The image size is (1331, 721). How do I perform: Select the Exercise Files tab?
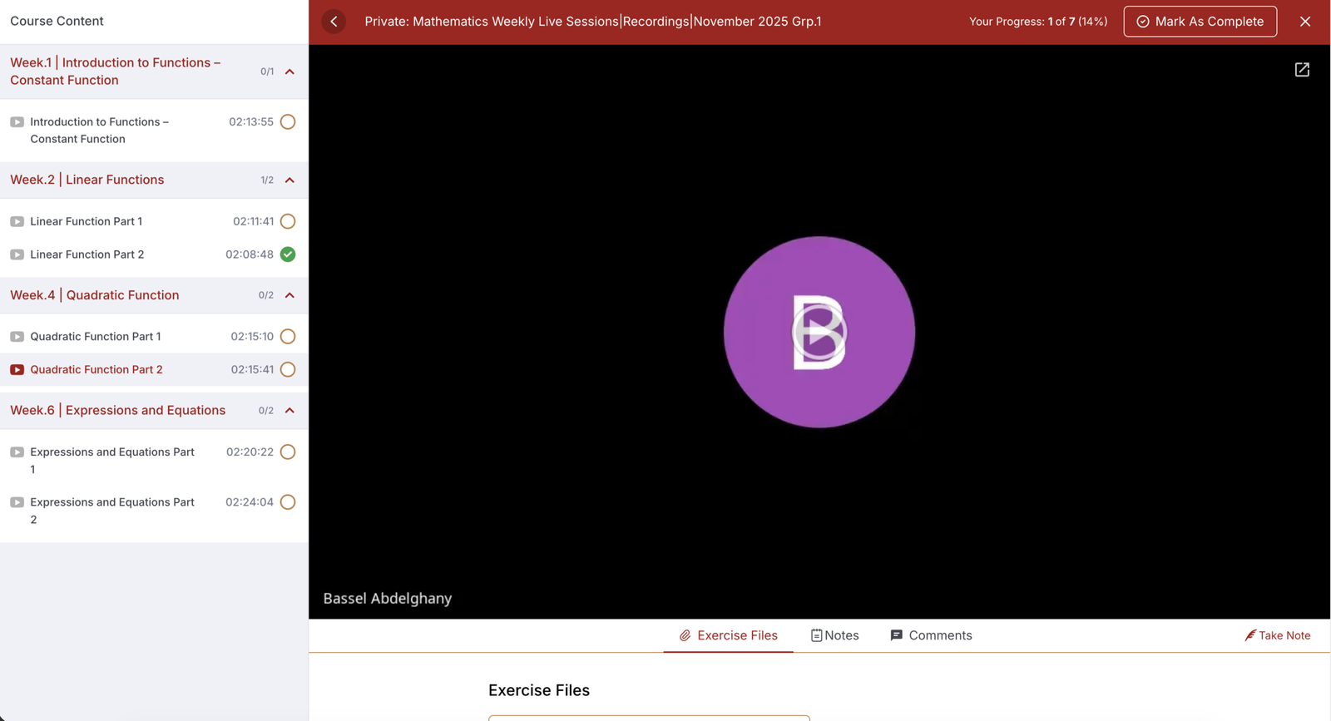pos(728,635)
